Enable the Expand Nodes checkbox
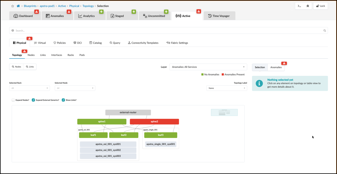 [13, 100]
